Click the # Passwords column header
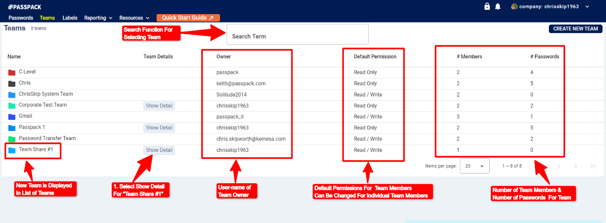 [545, 57]
